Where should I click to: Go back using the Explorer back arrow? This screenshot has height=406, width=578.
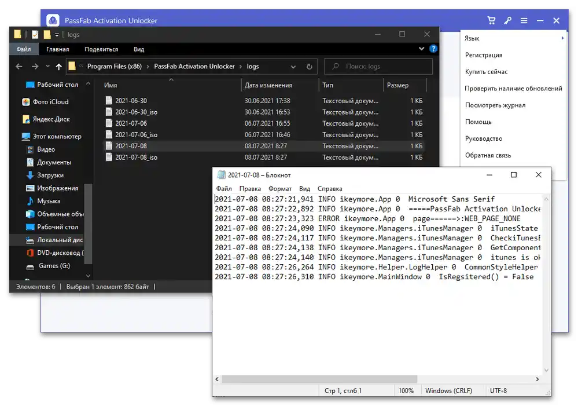point(19,67)
